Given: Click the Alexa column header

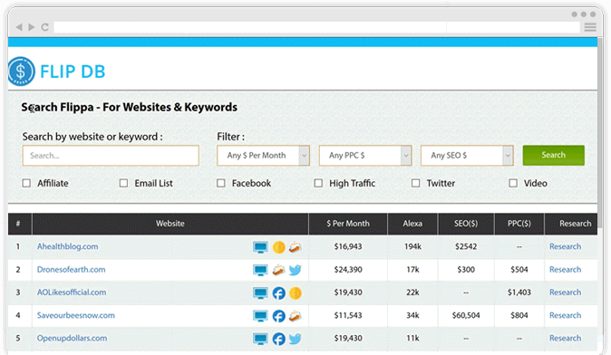Looking at the screenshot, I should tap(412, 224).
